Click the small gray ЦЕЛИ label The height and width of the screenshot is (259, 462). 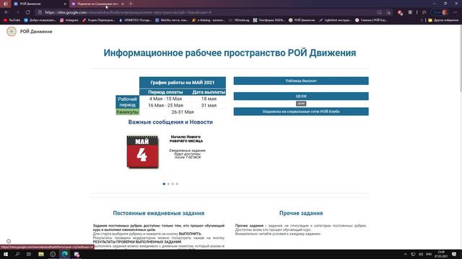click(301, 104)
